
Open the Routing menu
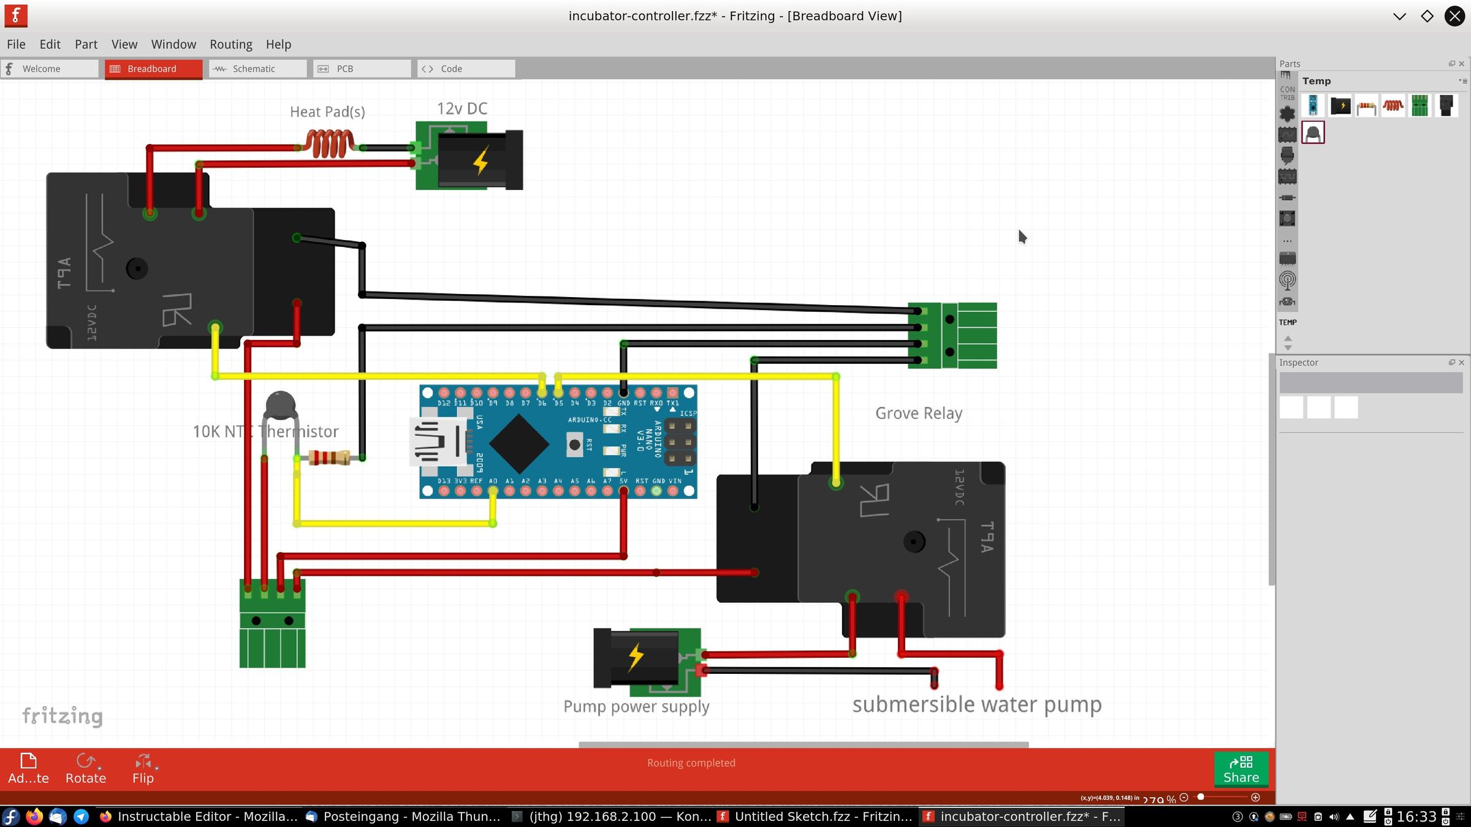(230, 44)
